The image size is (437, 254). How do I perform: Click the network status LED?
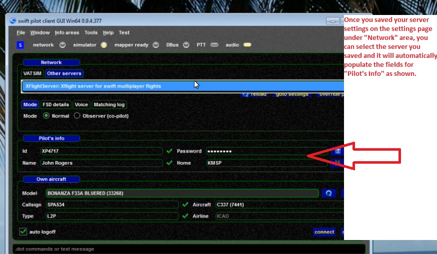pyautogui.click(x=62, y=45)
